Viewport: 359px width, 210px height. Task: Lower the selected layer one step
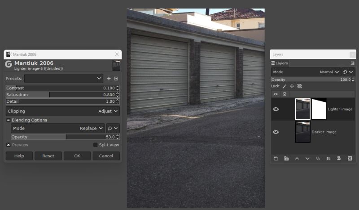click(307, 159)
